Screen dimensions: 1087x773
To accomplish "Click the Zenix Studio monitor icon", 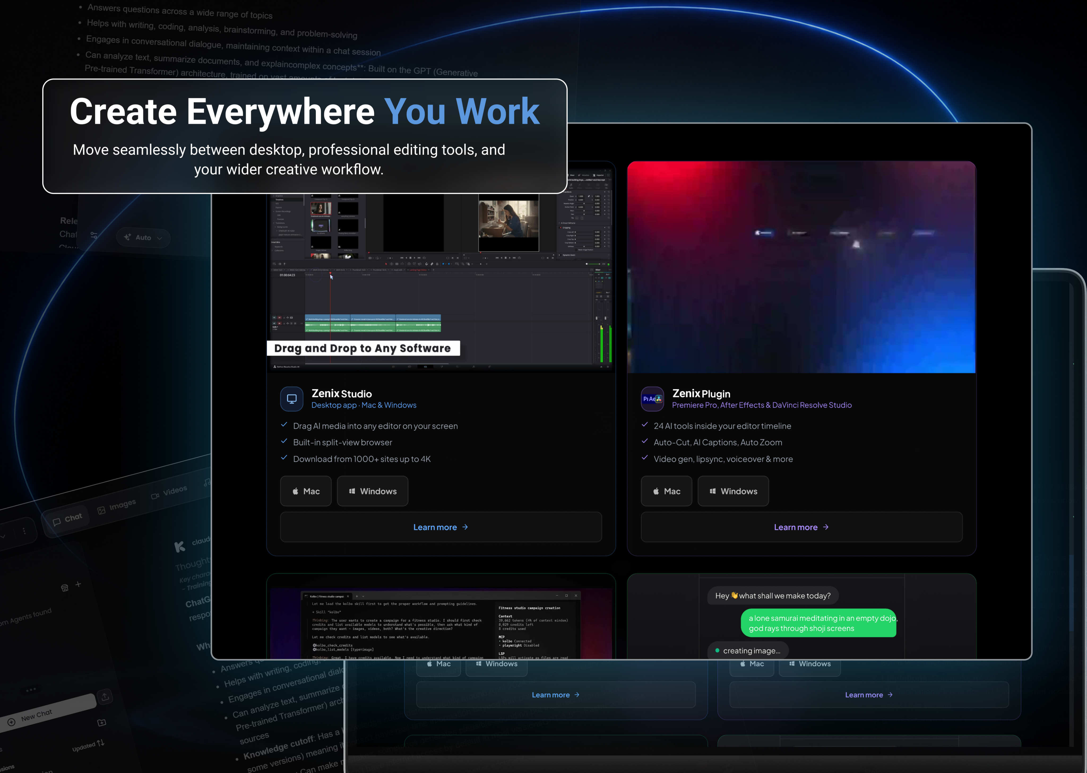I will (x=292, y=398).
